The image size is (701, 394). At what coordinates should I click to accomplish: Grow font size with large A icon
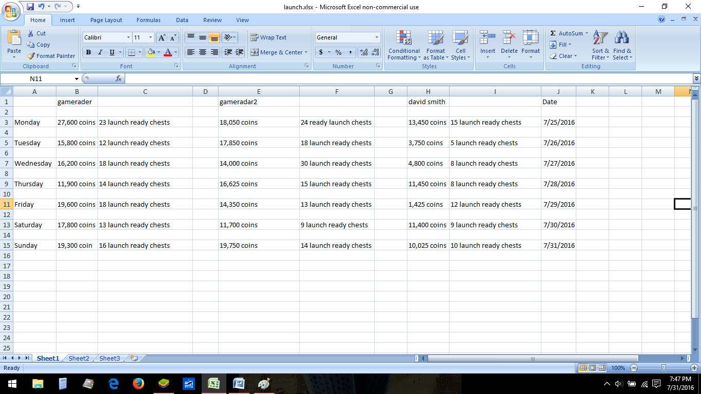pyautogui.click(x=162, y=37)
